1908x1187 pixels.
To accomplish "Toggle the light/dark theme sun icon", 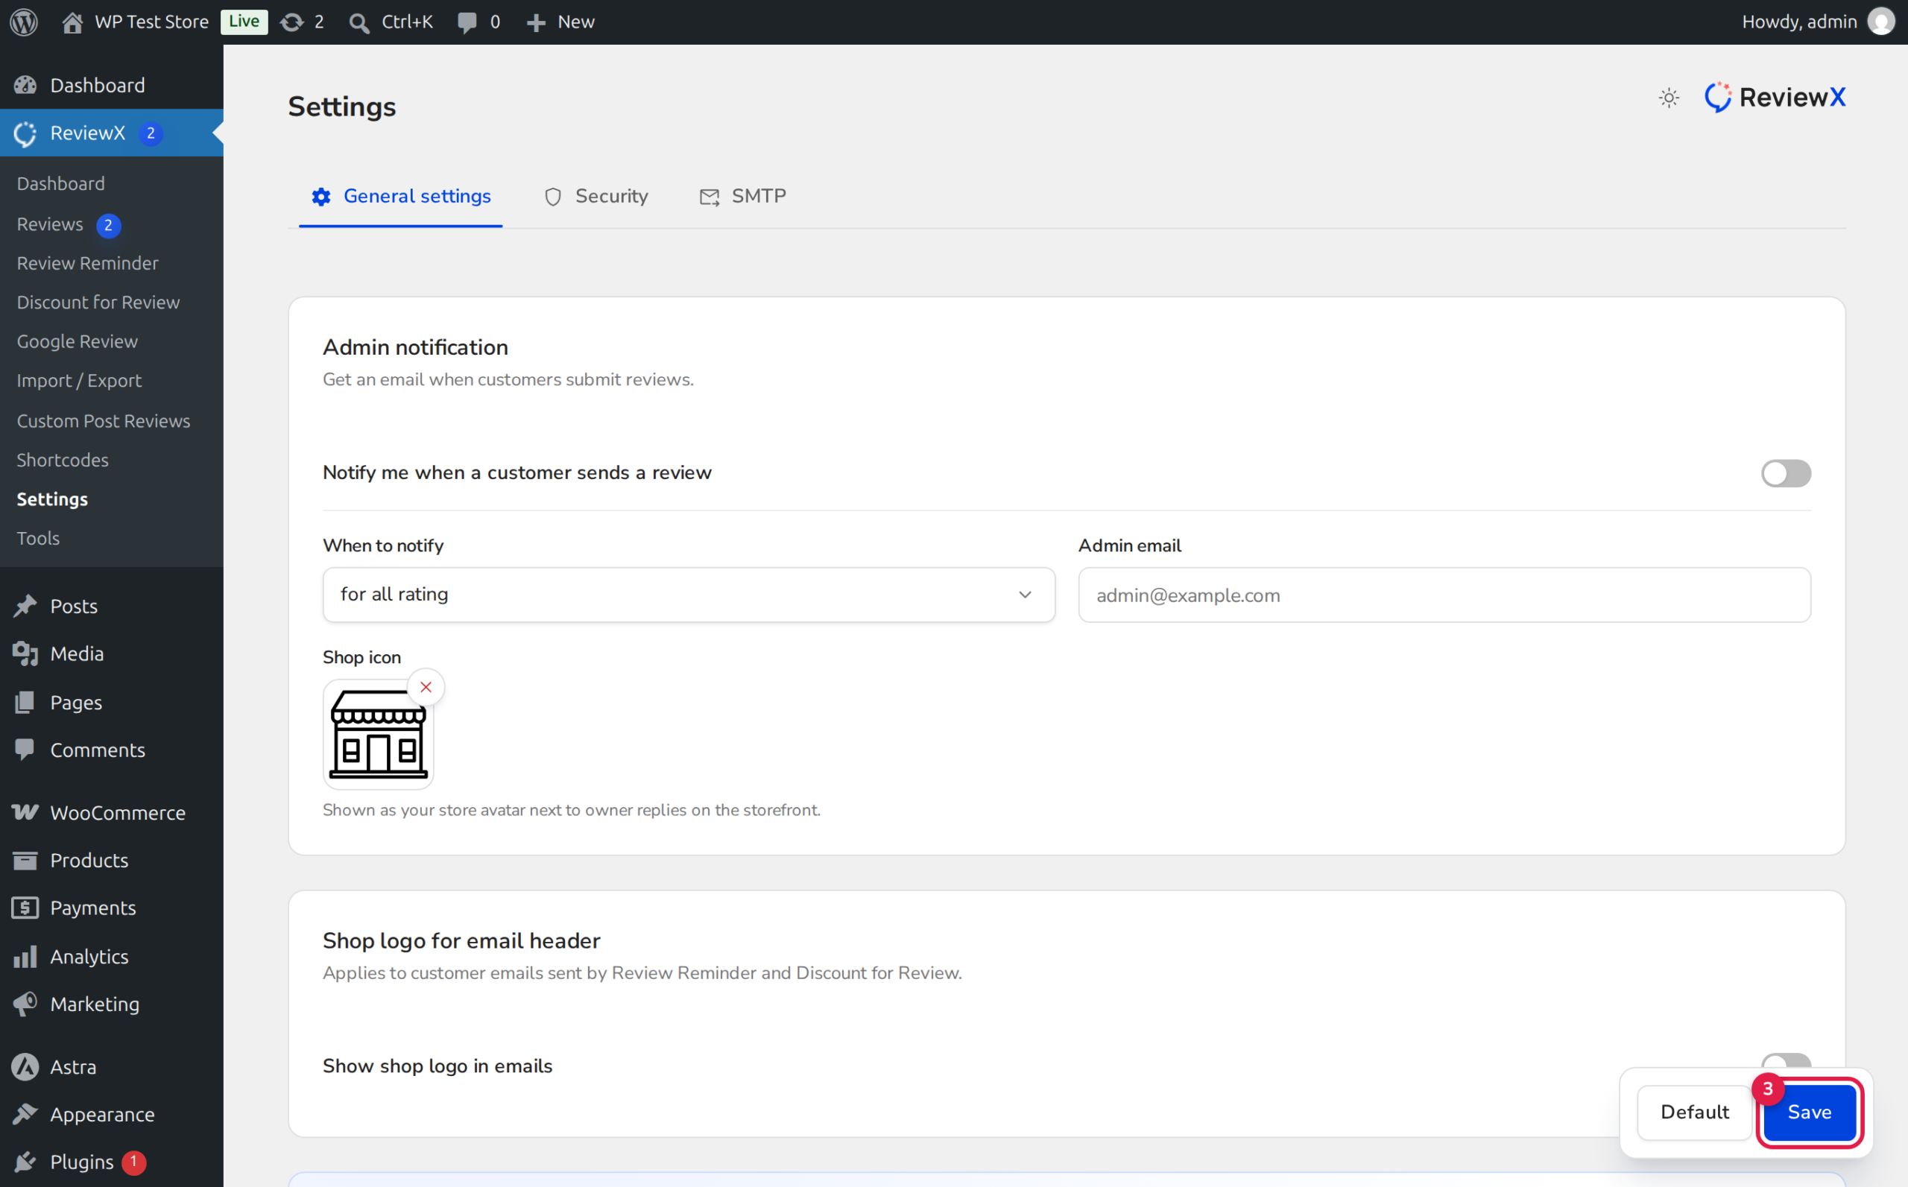I will [x=1669, y=98].
